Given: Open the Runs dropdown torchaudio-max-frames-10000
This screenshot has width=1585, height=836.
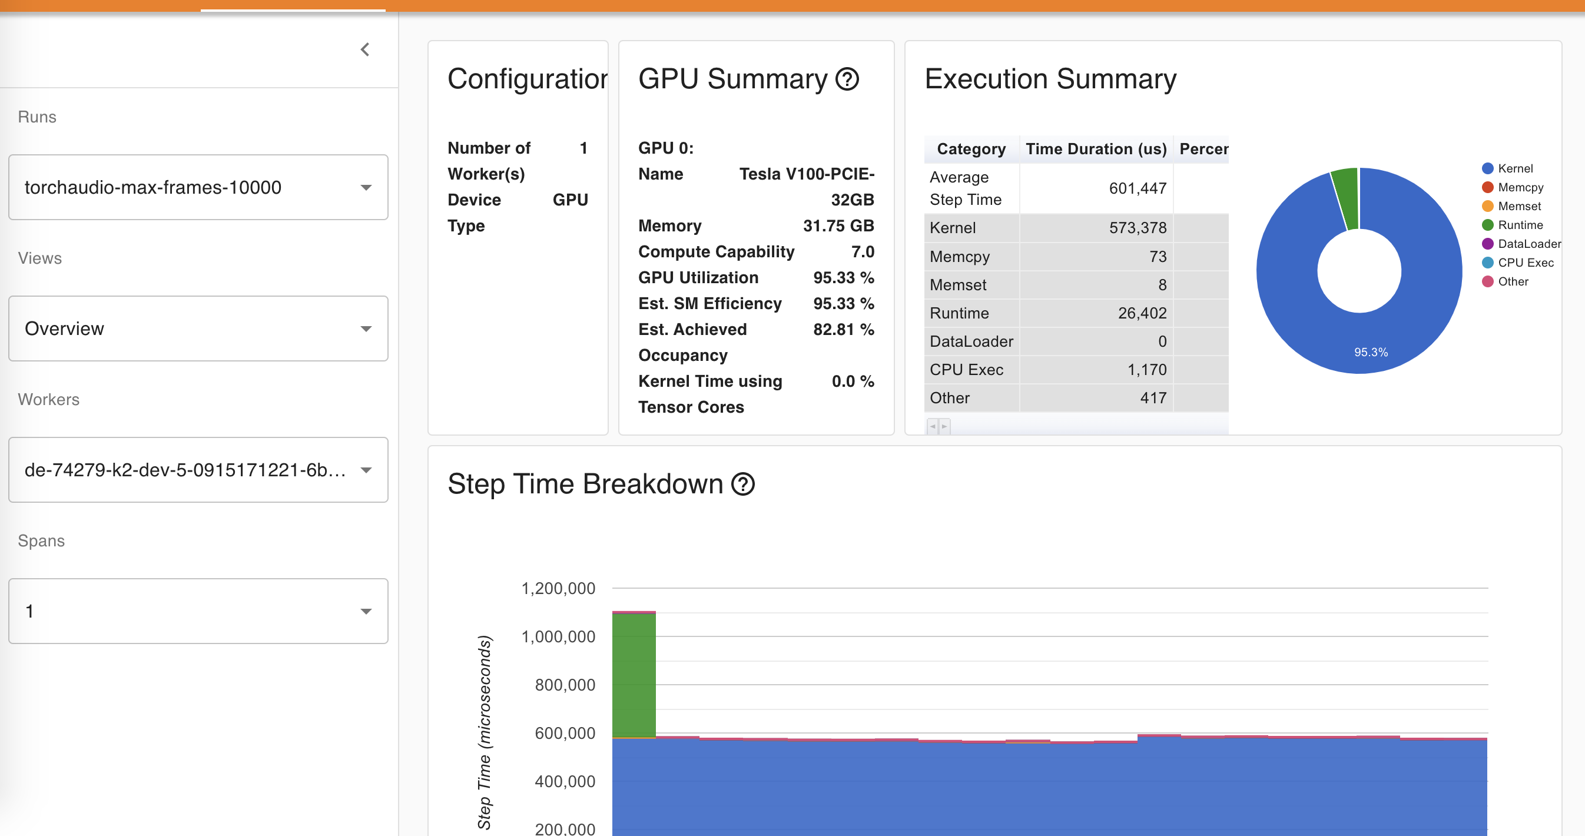Looking at the screenshot, I should tap(198, 187).
